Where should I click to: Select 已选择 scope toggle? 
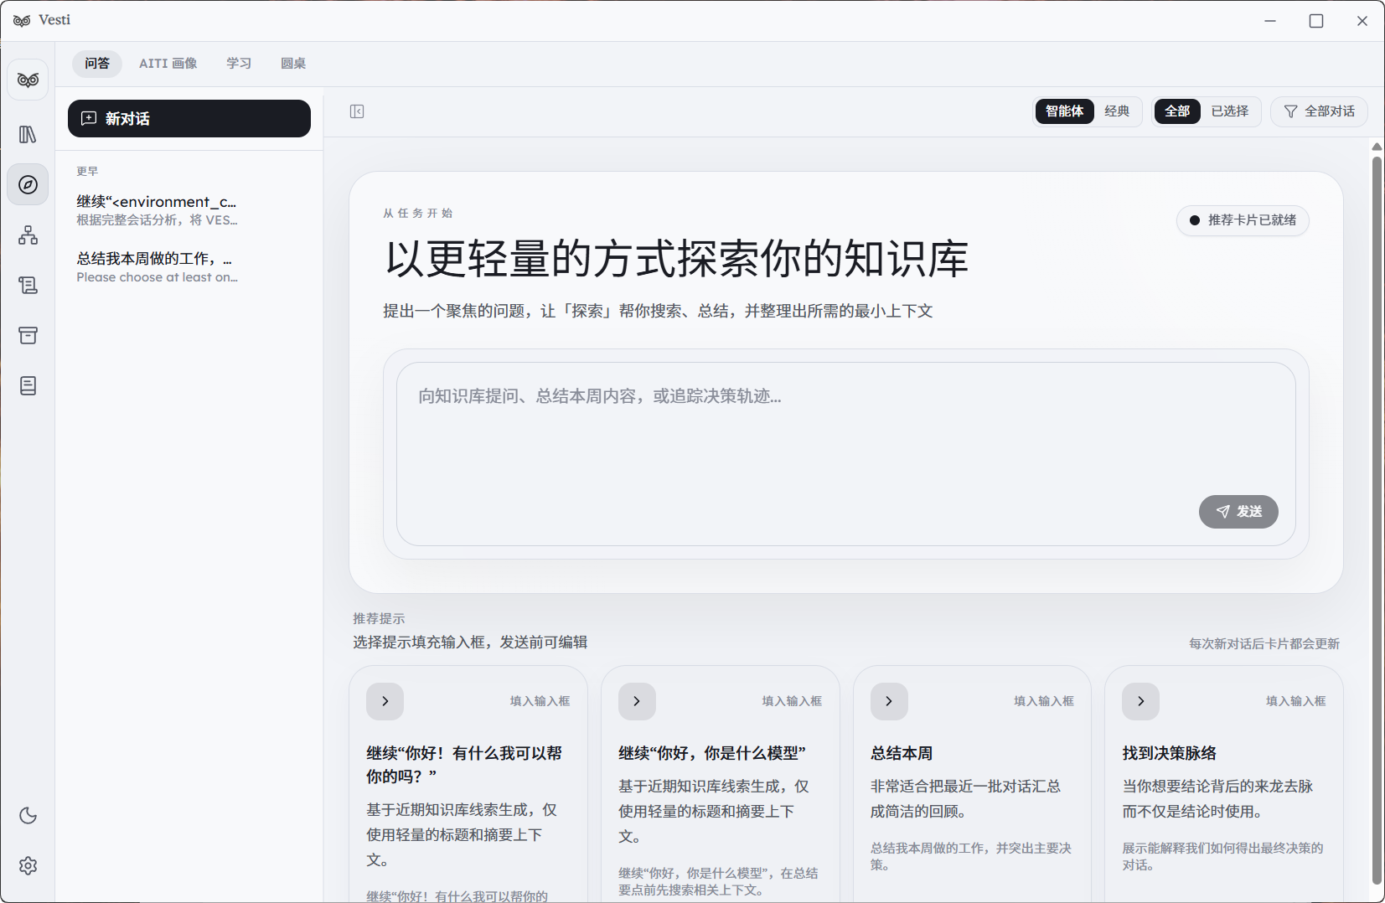1230,111
